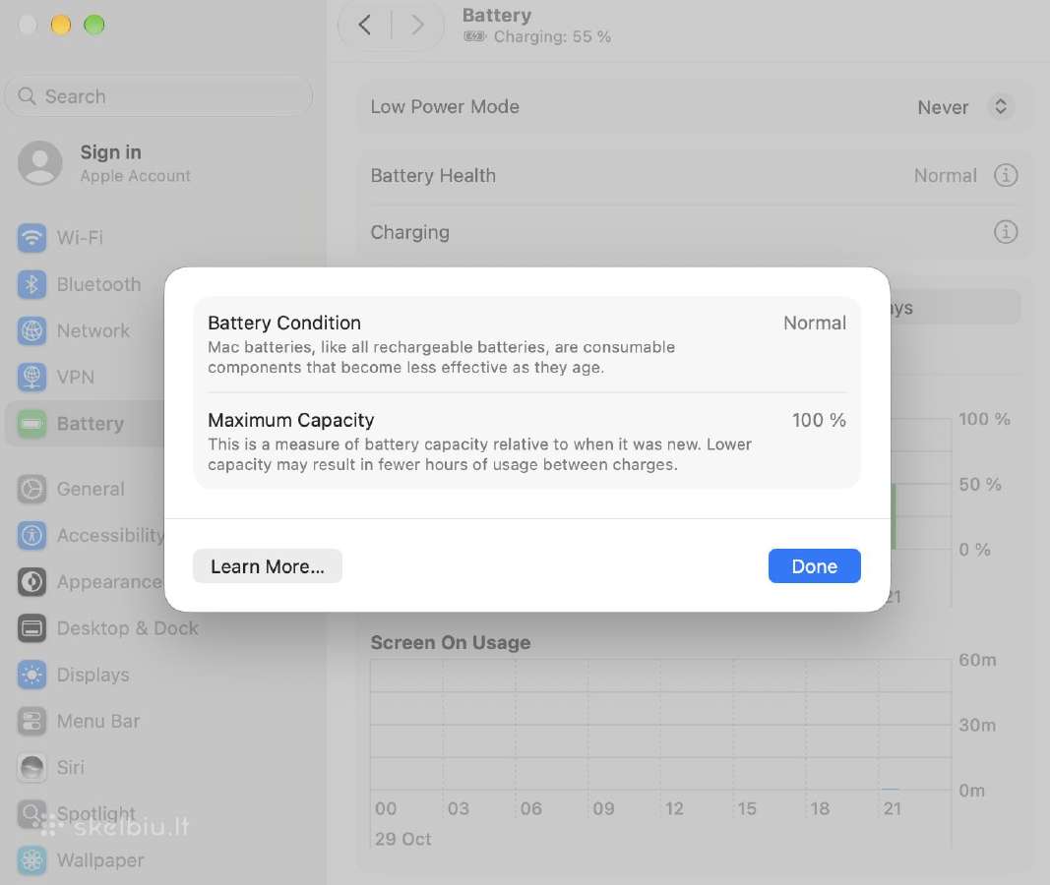The image size is (1050, 885).
Task: Click the Menu Bar icon in sidebar
Action: click(31, 721)
